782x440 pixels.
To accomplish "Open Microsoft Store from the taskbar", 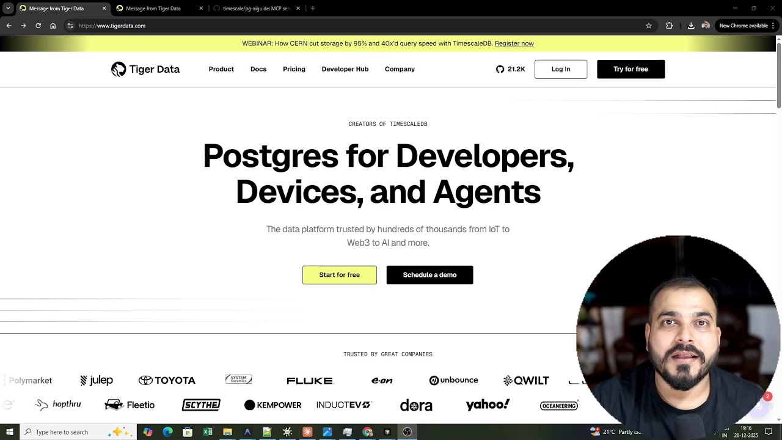I will tap(188, 432).
